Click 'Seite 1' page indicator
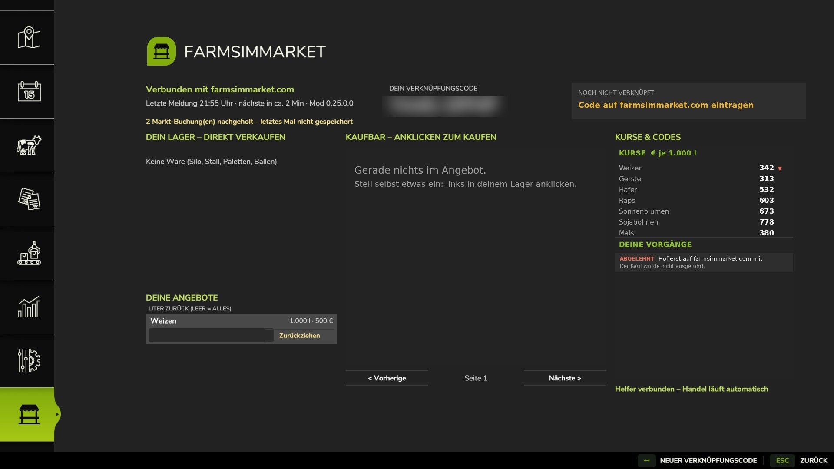The image size is (834, 469). 476,378
